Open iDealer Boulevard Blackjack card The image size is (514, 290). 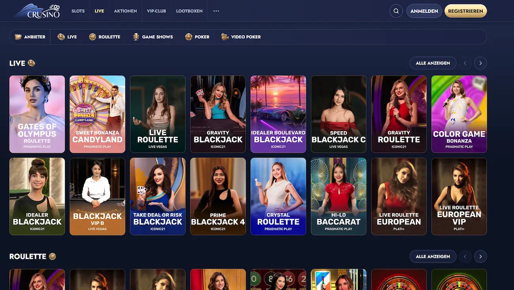(278, 114)
